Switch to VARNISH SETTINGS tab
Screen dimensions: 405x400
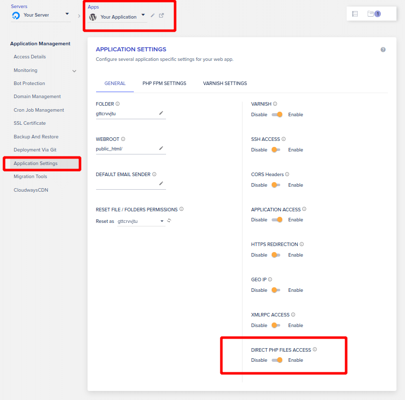(225, 84)
